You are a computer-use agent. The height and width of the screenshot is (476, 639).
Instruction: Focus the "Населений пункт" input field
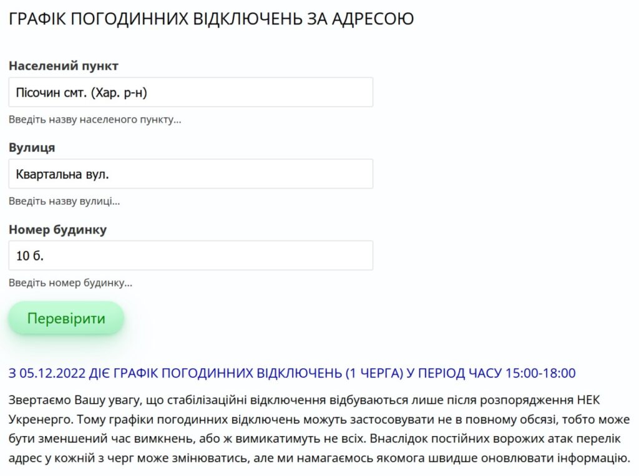coord(190,92)
